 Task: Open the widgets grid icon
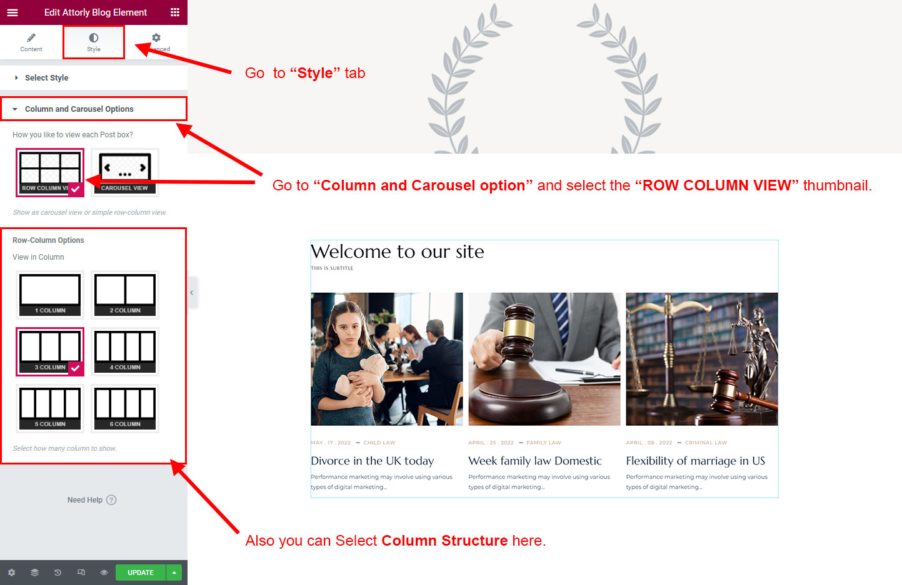(175, 12)
